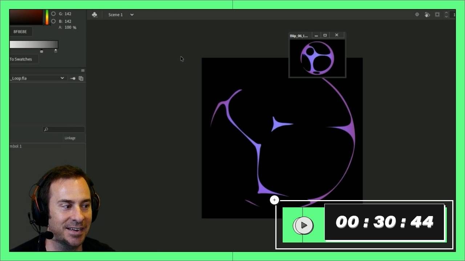Expand the scene selector chevron

pyautogui.click(x=132, y=15)
